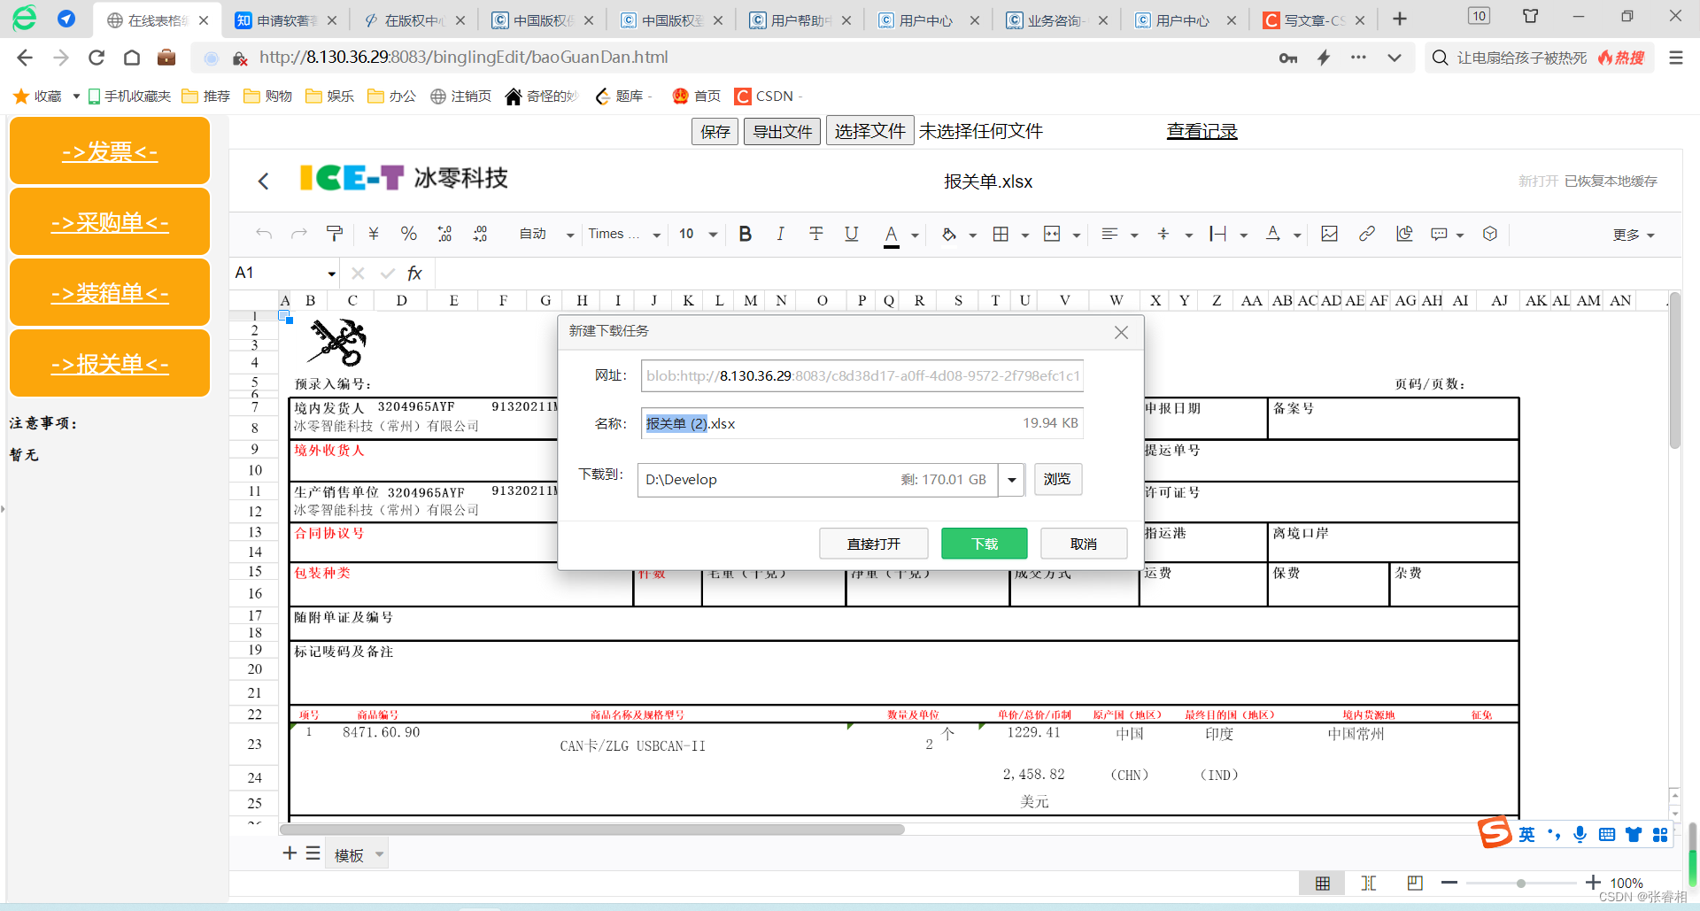Click the cube-shaped icon in toolbar
Screen dimensions: 1700x911
tap(1490, 234)
